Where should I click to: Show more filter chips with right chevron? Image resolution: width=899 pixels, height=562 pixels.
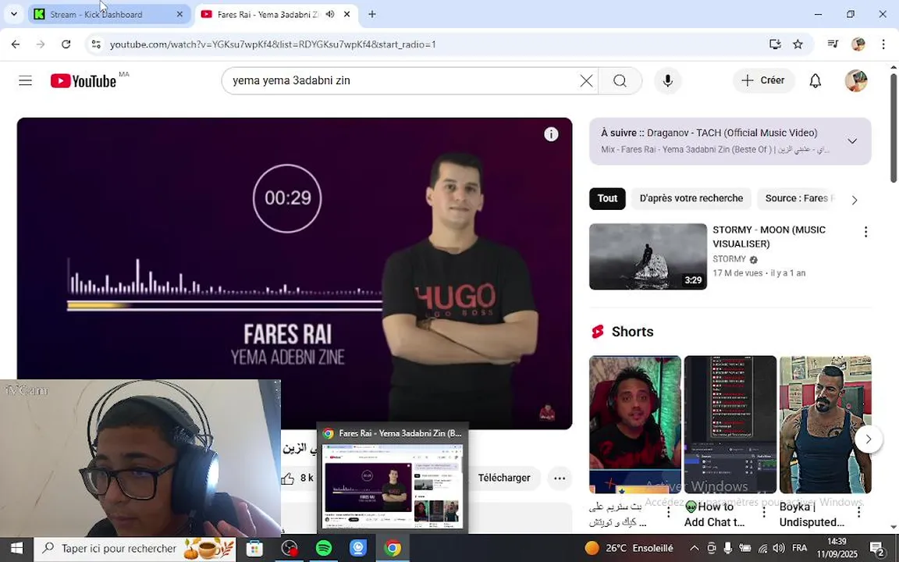855,200
